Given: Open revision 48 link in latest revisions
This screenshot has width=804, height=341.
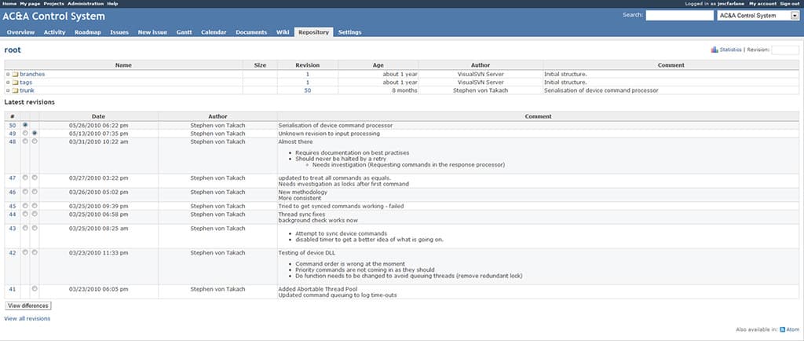Looking at the screenshot, I should click(13, 141).
